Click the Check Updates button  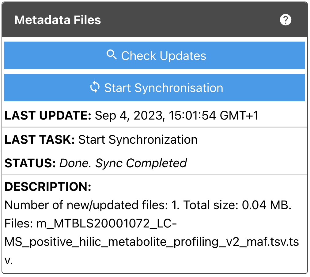tap(154, 55)
